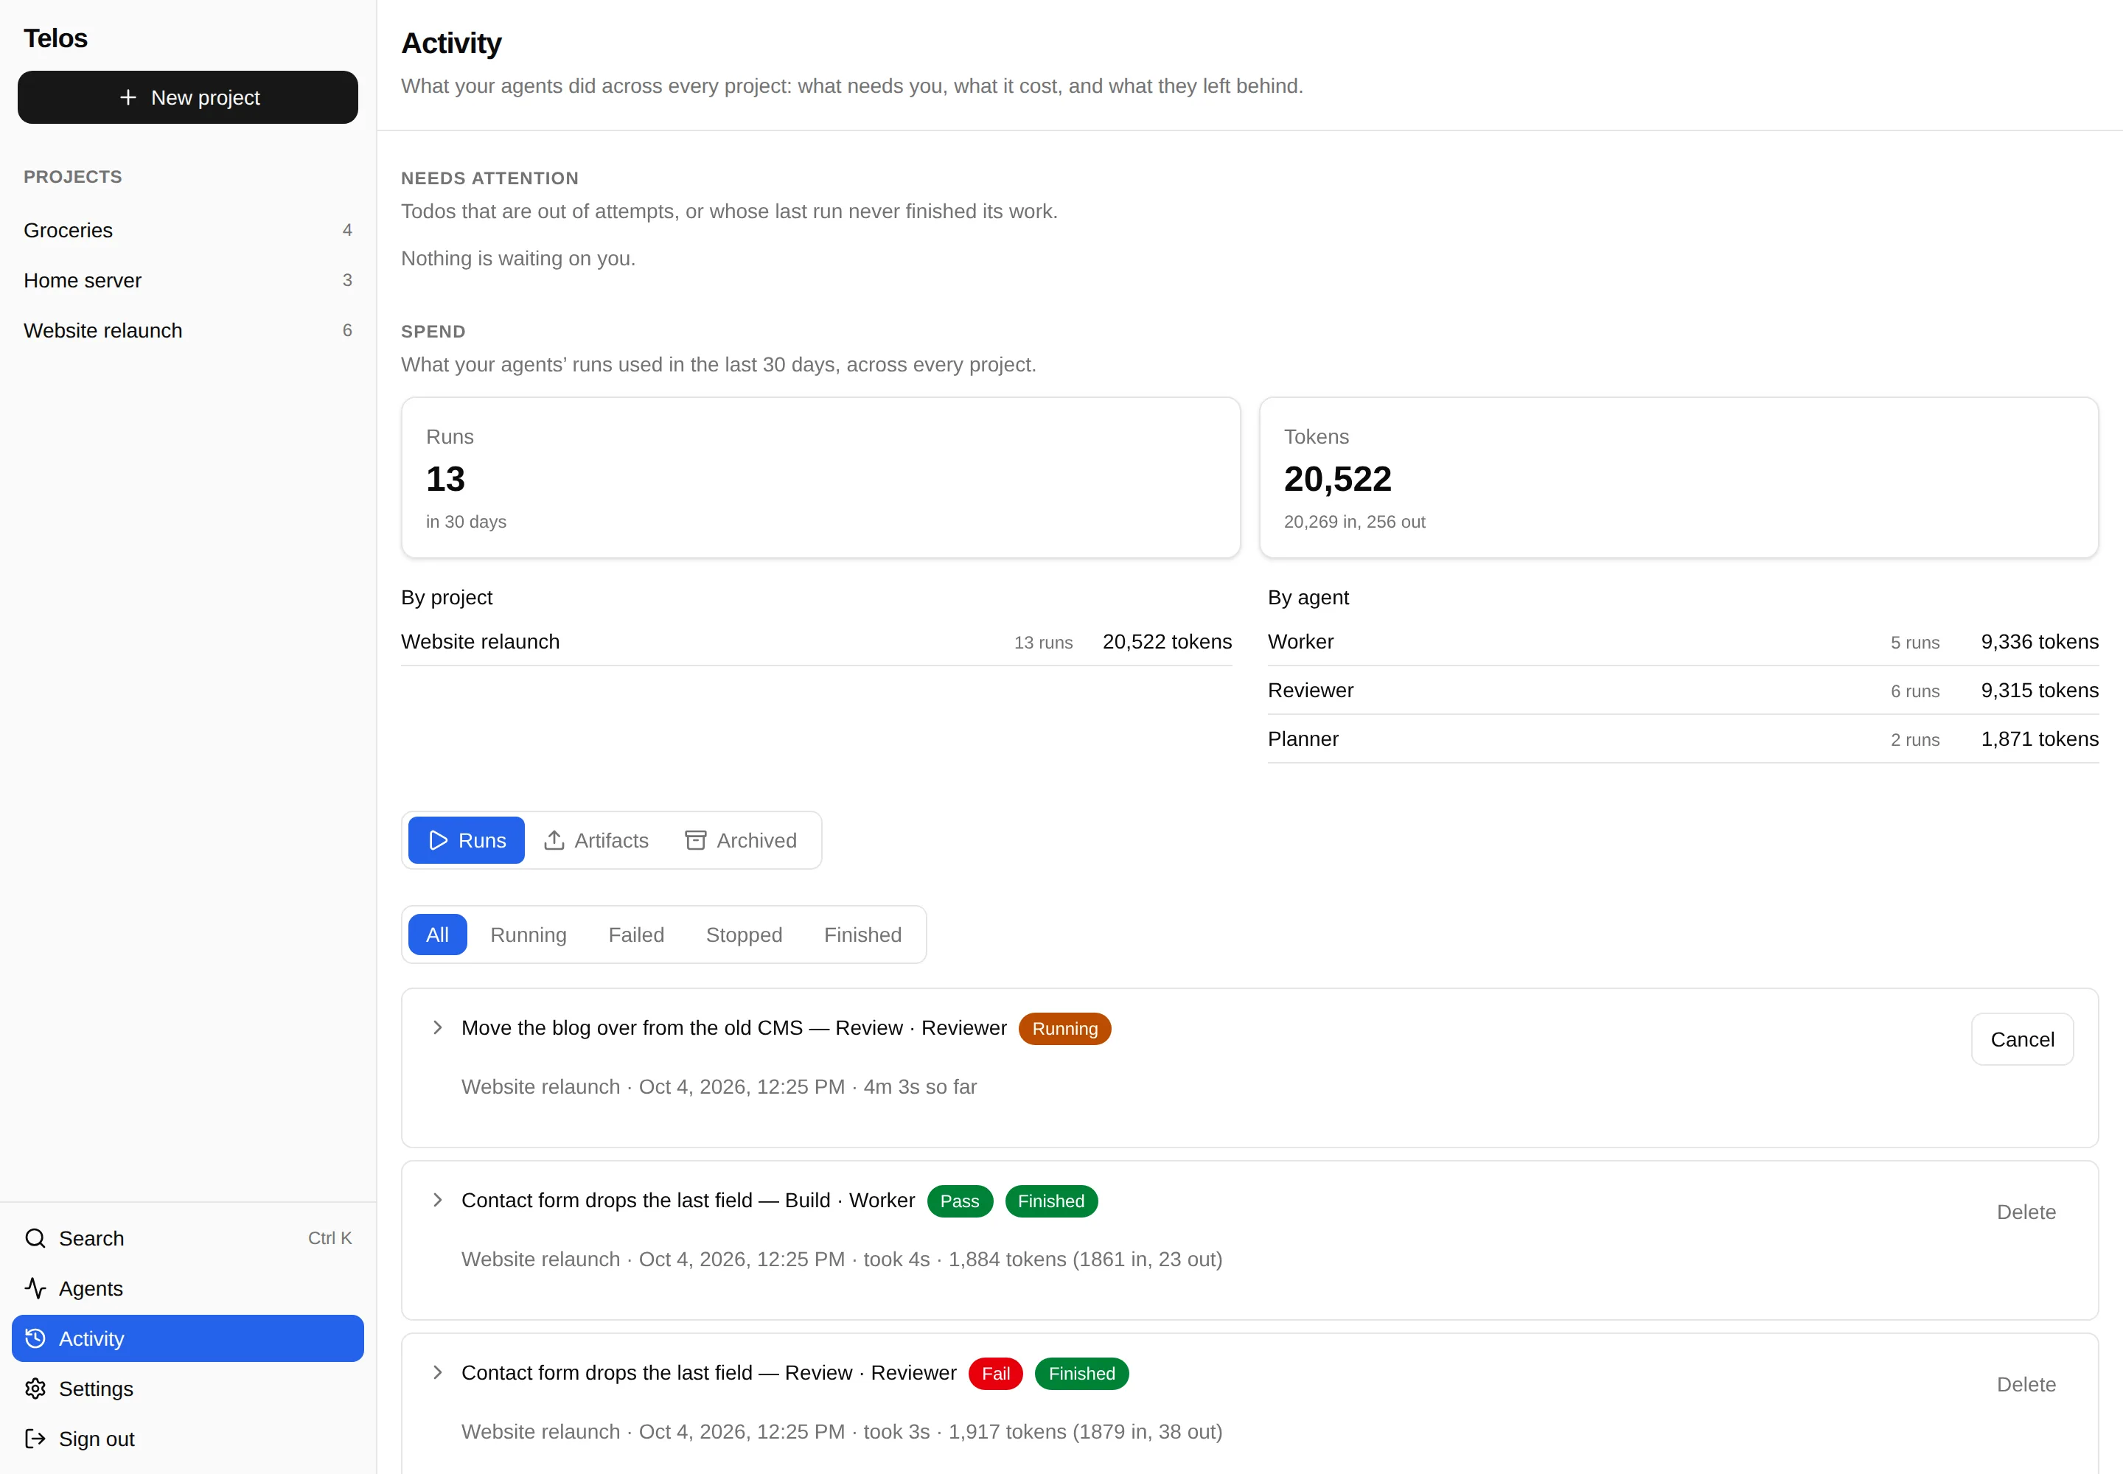This screenshot has height=1474, width=2123.
Task: Filter runs by Stopped
Action: (x=744, y=935)
